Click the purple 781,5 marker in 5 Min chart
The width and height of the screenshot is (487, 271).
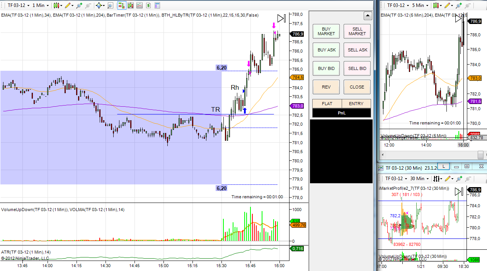(x=475, y=101)
